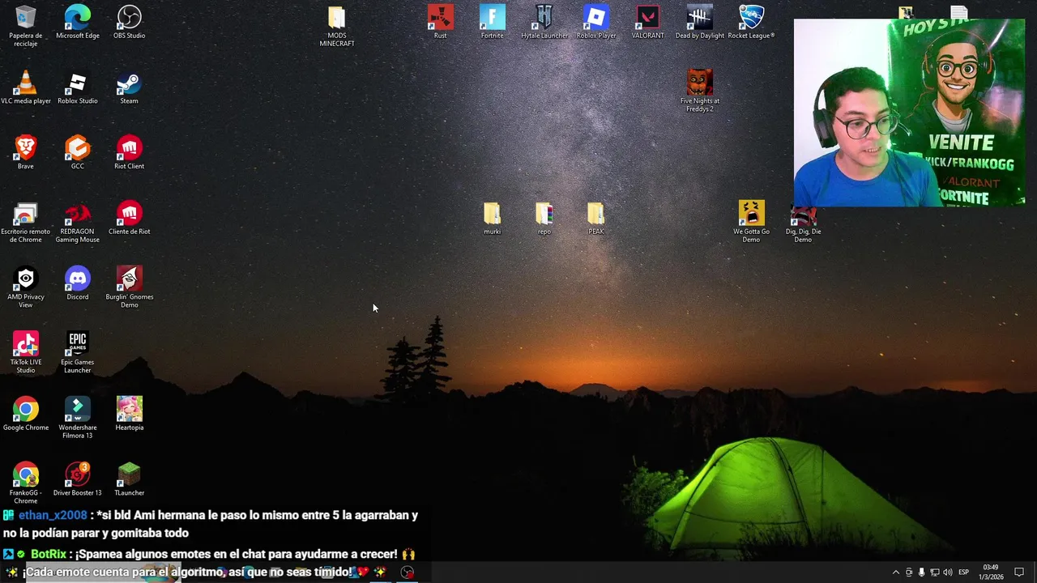Click the Meet Now camera tray icon
This screenshot has height=583, width=1037.
click(x=908, y=572)
